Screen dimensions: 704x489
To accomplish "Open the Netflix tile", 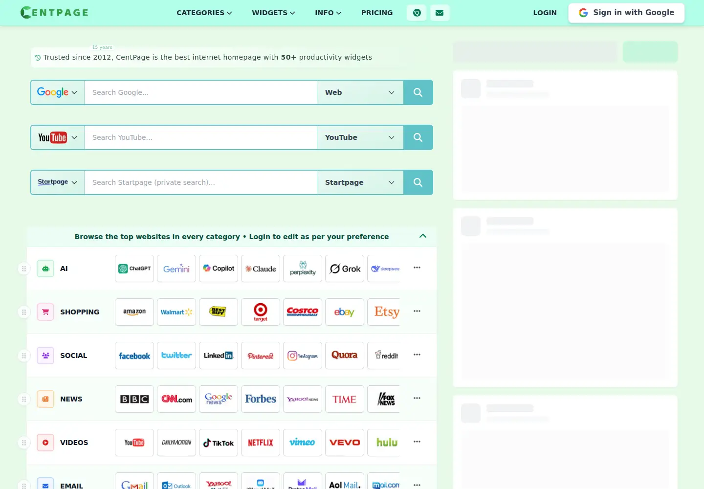I will (261, 443).
